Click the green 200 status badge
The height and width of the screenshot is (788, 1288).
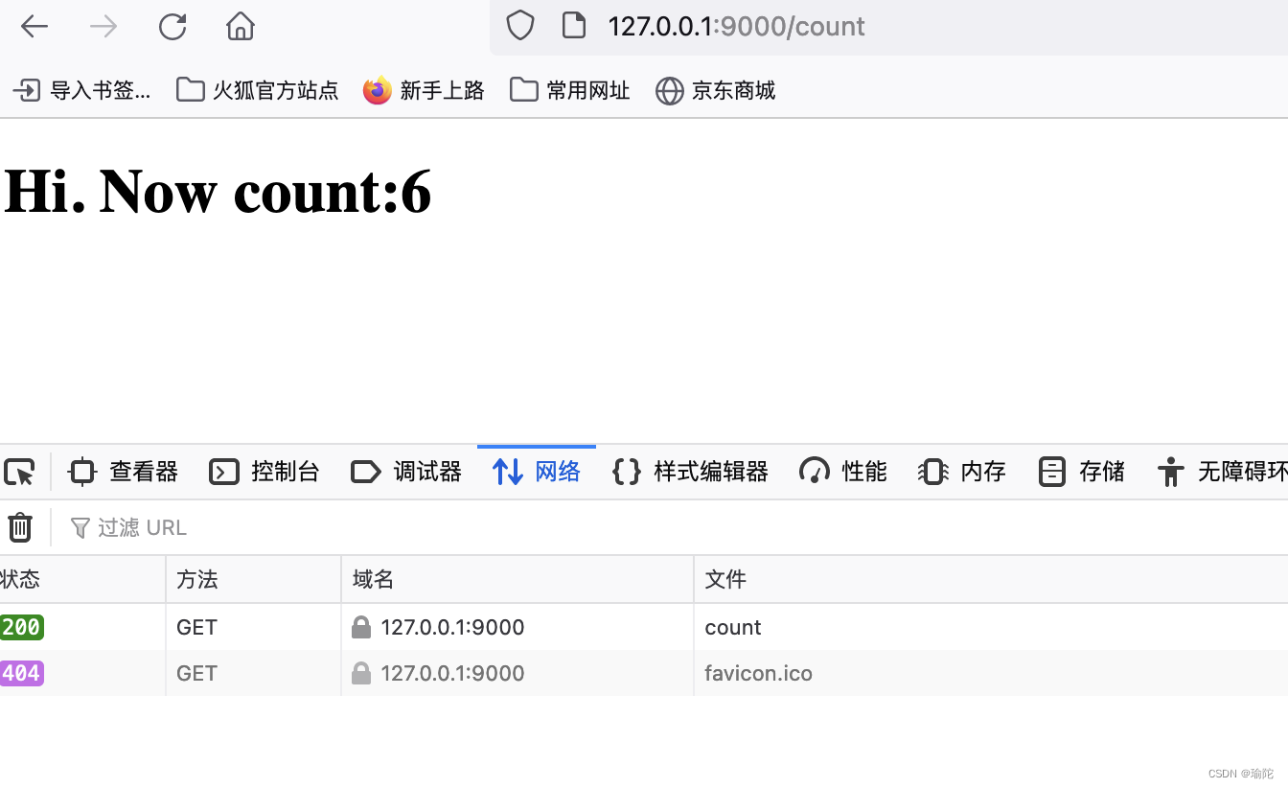21,627
